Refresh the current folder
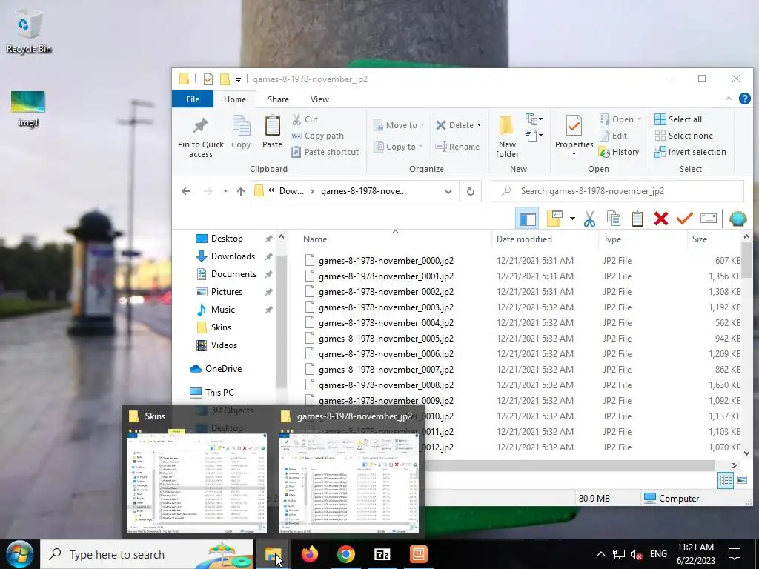759x569 pixels. (x=470, y=191)
